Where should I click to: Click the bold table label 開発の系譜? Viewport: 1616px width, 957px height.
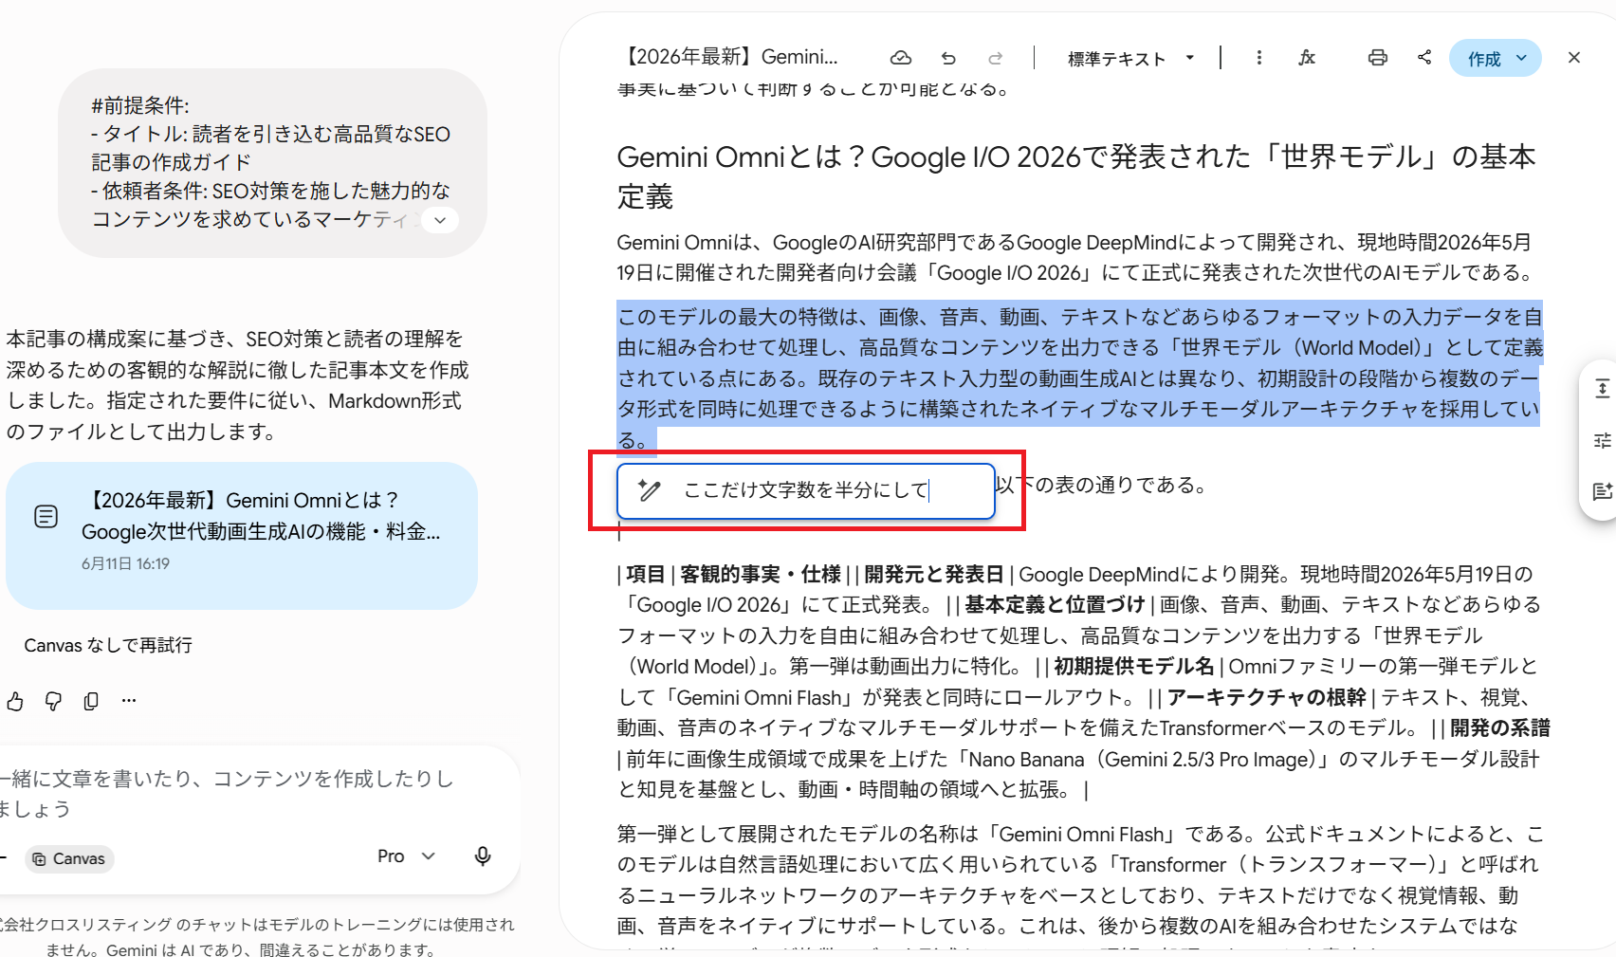click(x=1500, y=728)
